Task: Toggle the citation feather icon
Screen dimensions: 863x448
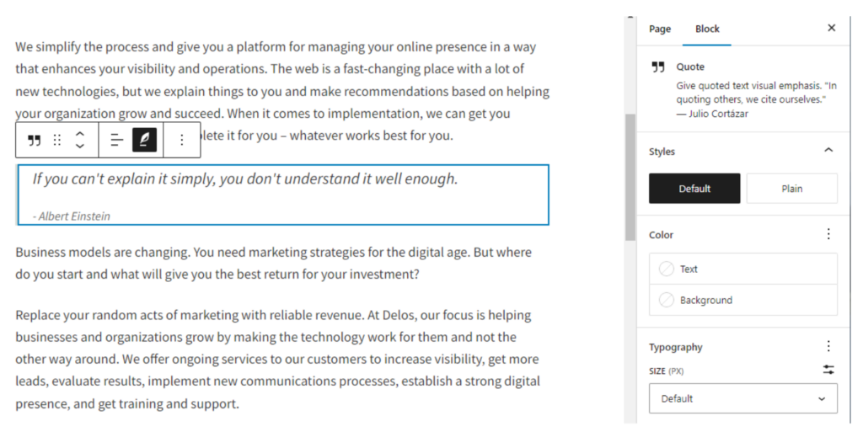Action: (144, 140)
